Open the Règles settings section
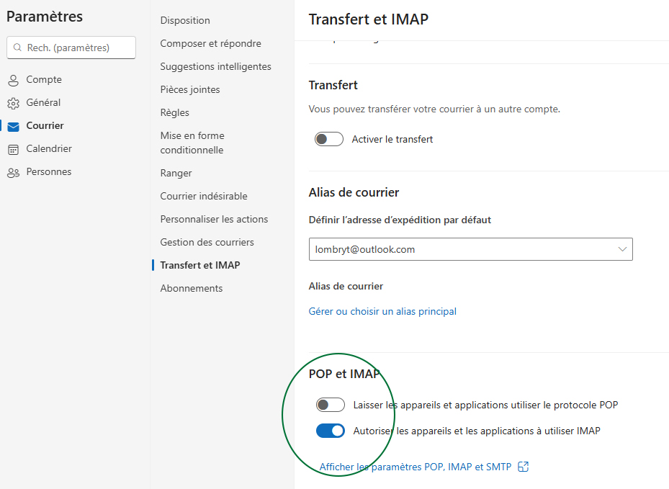Image resolution: width=669 pixels, height=489 pixels. [x=175, y=112]
